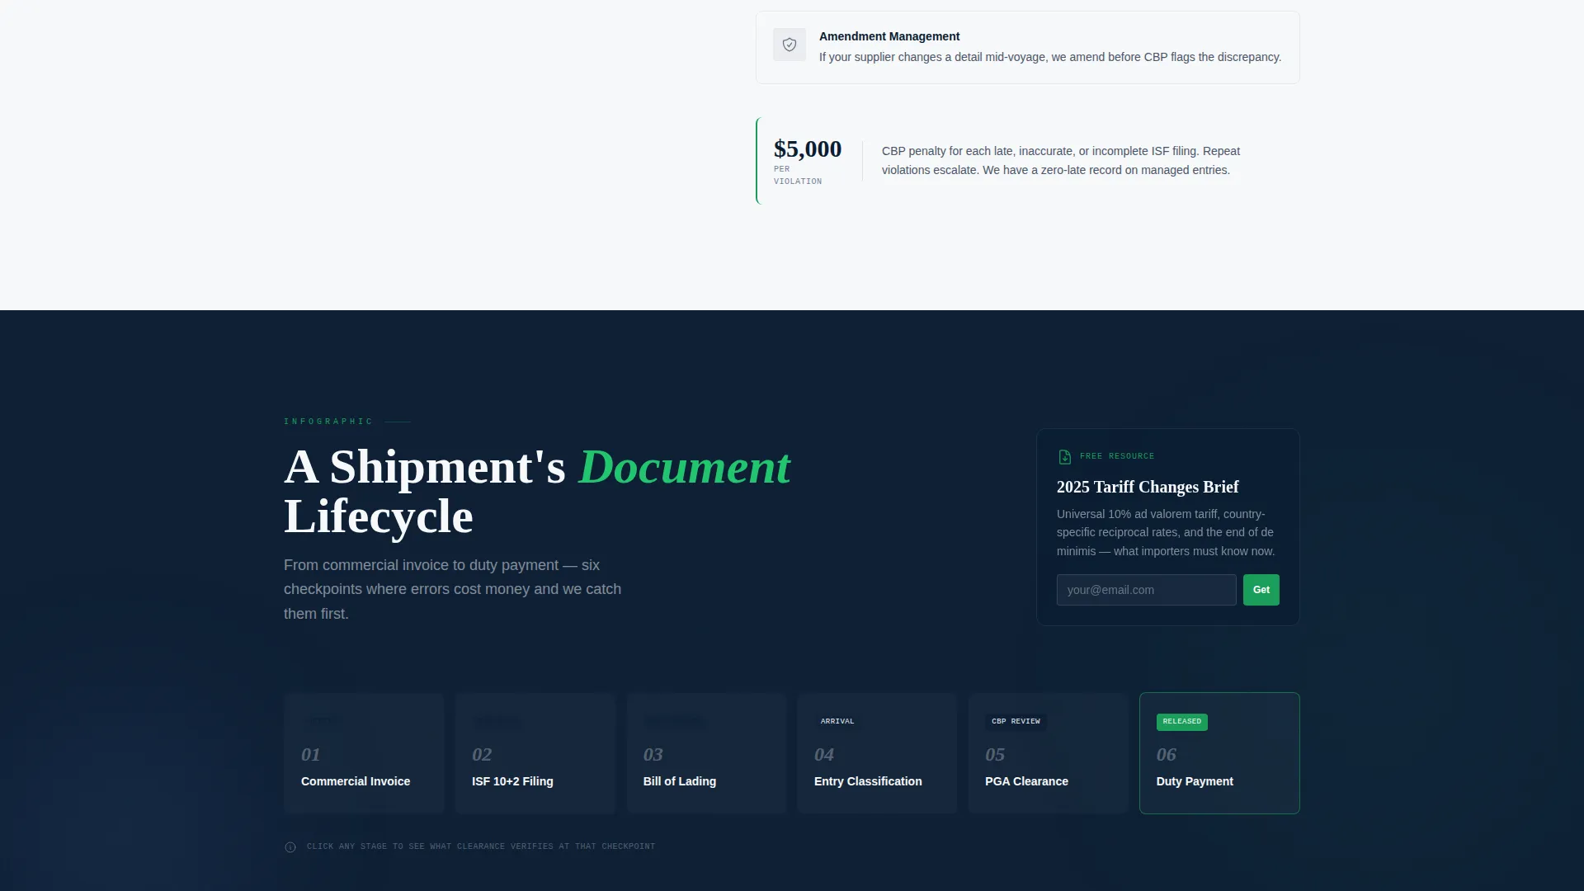Click the 'CBP penalty for each late' paragraph
Screen dimensions: 1584x891
[1060, 161]
